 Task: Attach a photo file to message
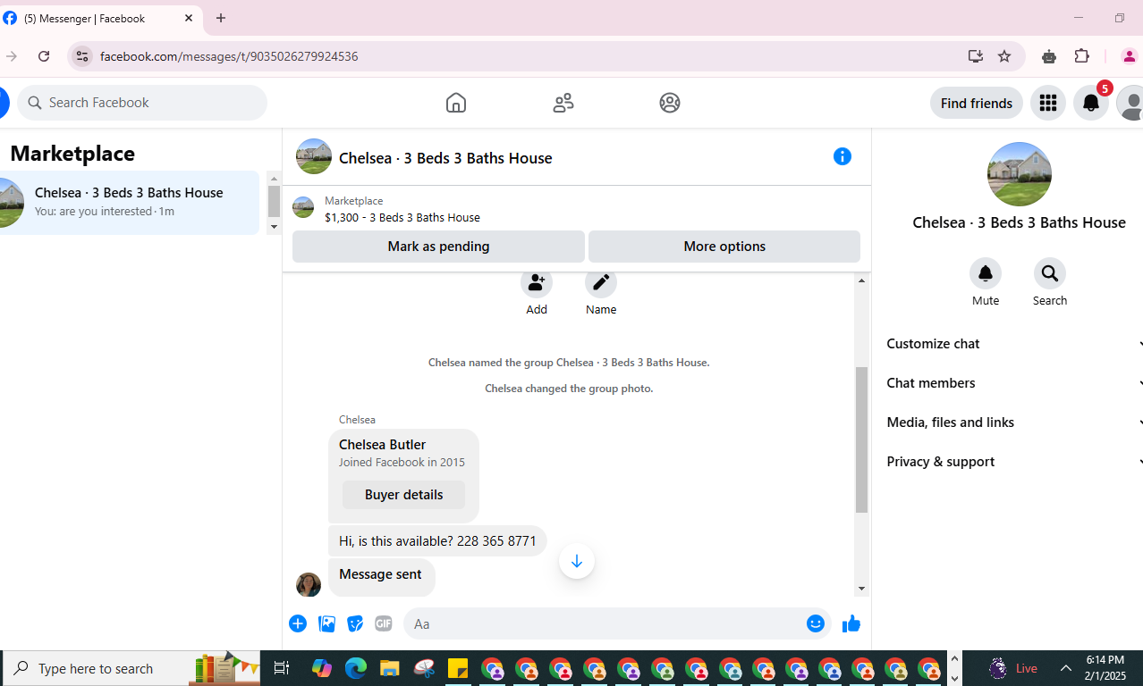click(x=327, y=623)
